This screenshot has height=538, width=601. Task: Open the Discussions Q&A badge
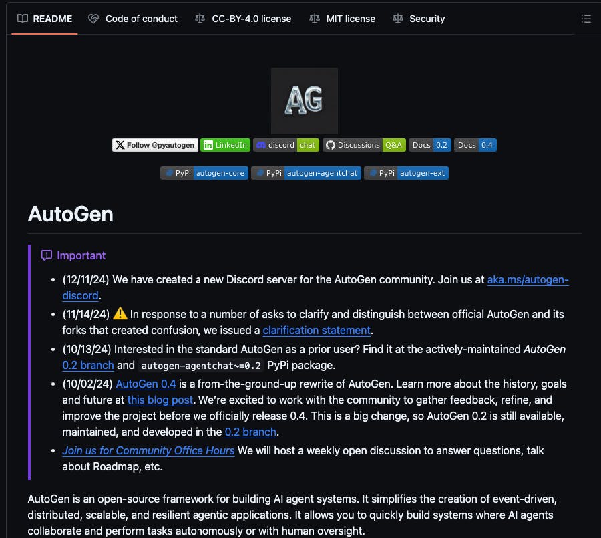pyautogui.click(x=364, y=145)
